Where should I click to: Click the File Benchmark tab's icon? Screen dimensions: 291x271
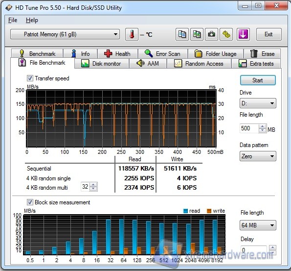click(22, 63)
